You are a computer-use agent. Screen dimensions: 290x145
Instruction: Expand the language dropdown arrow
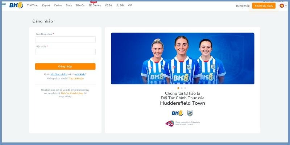[x=286, y=6]
